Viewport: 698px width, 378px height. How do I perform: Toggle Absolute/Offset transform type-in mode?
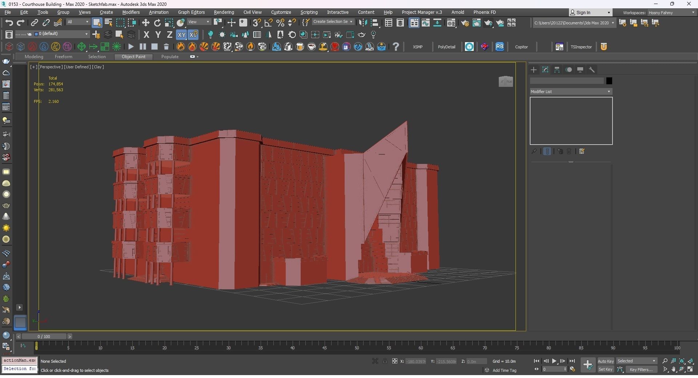[x=395, y=361]
